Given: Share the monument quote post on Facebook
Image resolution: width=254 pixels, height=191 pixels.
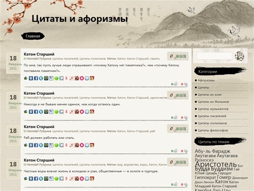Looking at the screenshot, I should [36, 78].
